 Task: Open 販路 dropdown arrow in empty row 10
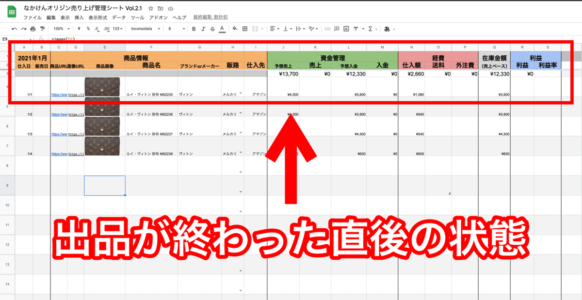241,211
